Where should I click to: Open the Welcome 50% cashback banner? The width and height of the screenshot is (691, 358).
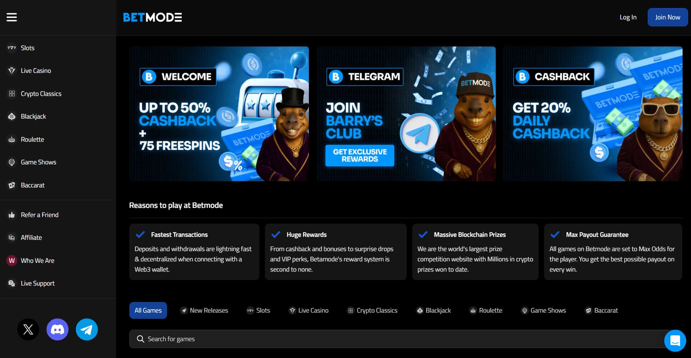(219, 114)
